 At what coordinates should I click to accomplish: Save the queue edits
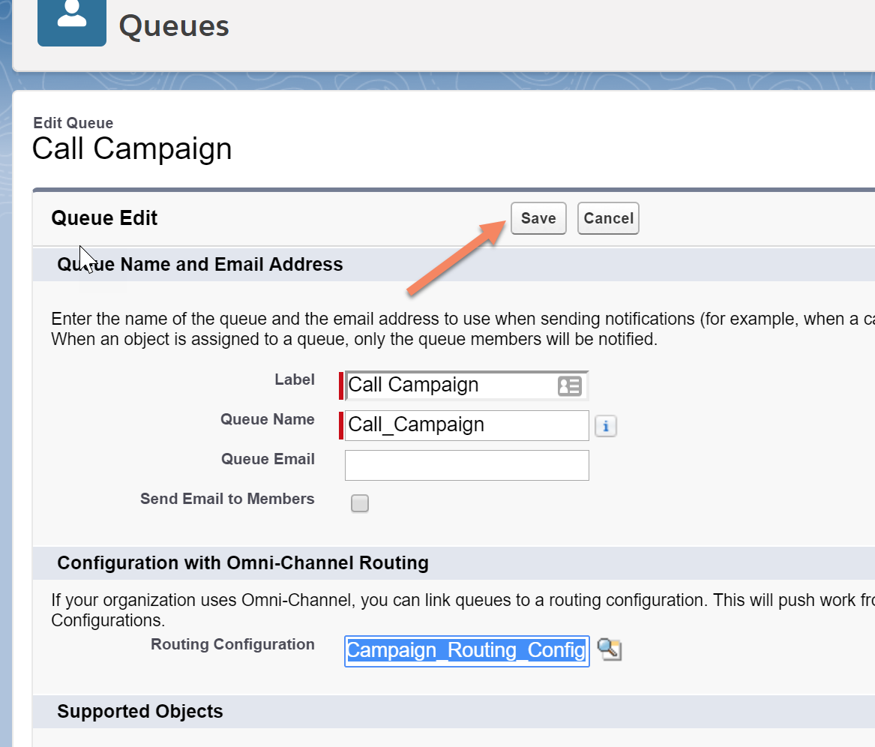coord(538,218)
